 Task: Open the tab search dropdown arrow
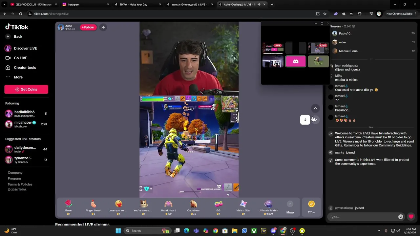pos(4,5)
